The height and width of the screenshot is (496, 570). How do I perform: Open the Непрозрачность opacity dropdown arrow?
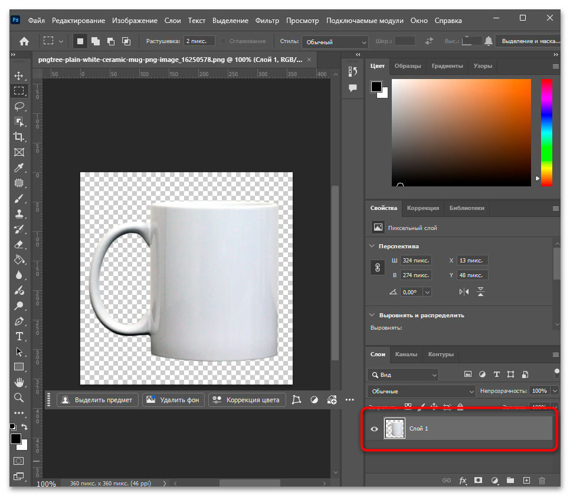[x=555, y=391]
